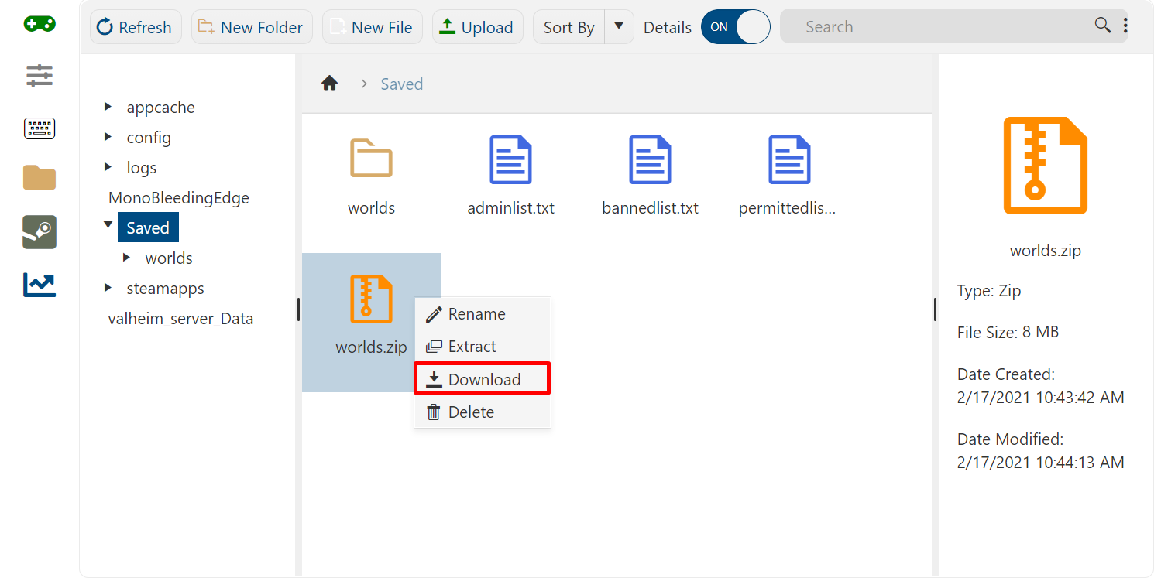This screenshot has height=588, width=1161.
Task: Open the statistics chart sidebar icon
Action: pos(40,285)
